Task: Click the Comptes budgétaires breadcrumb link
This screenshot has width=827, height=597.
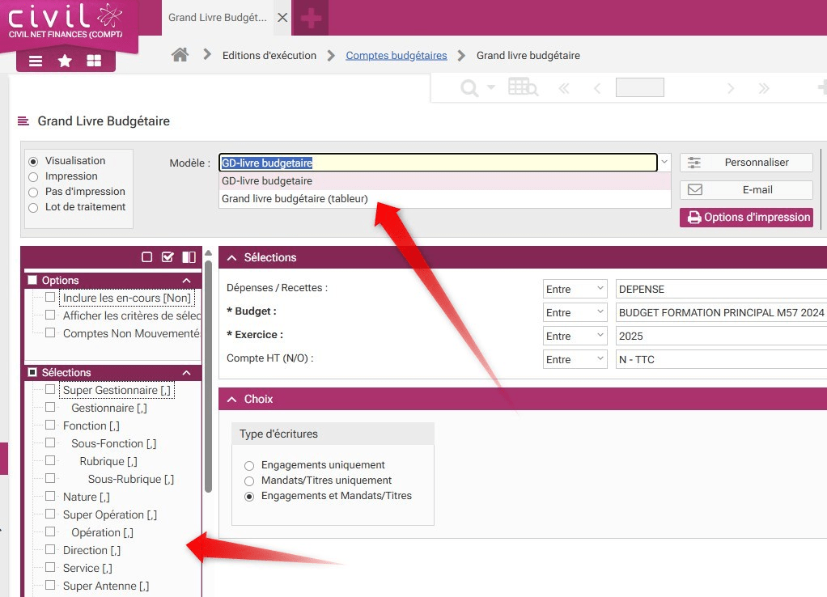Action: [396, 56]
